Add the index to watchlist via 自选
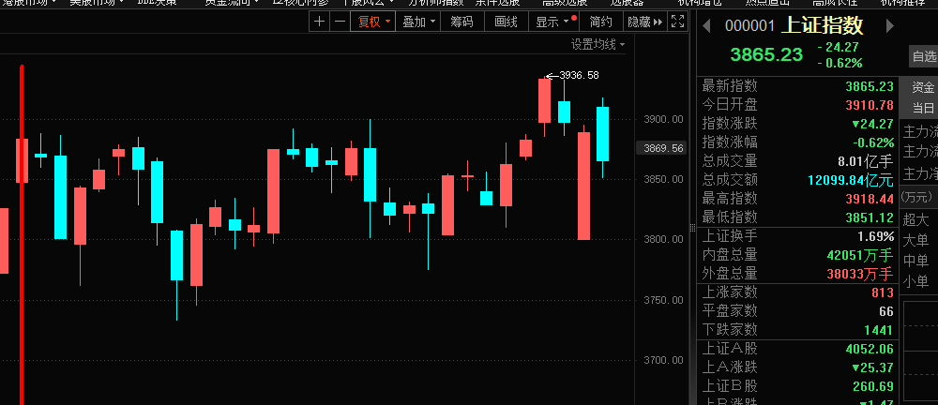 (923, 57)
